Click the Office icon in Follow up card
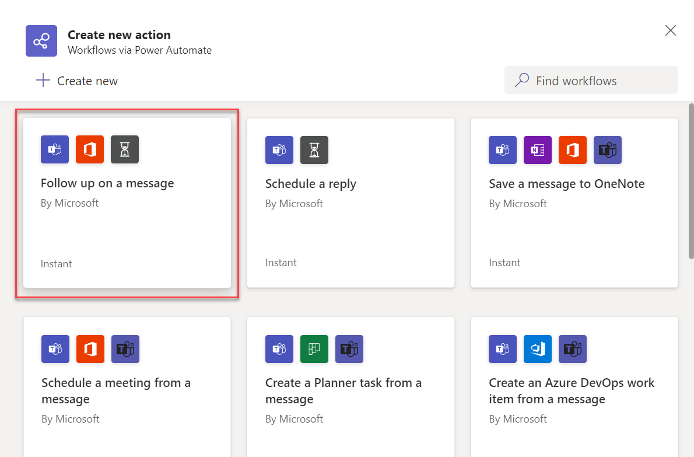 90,149
